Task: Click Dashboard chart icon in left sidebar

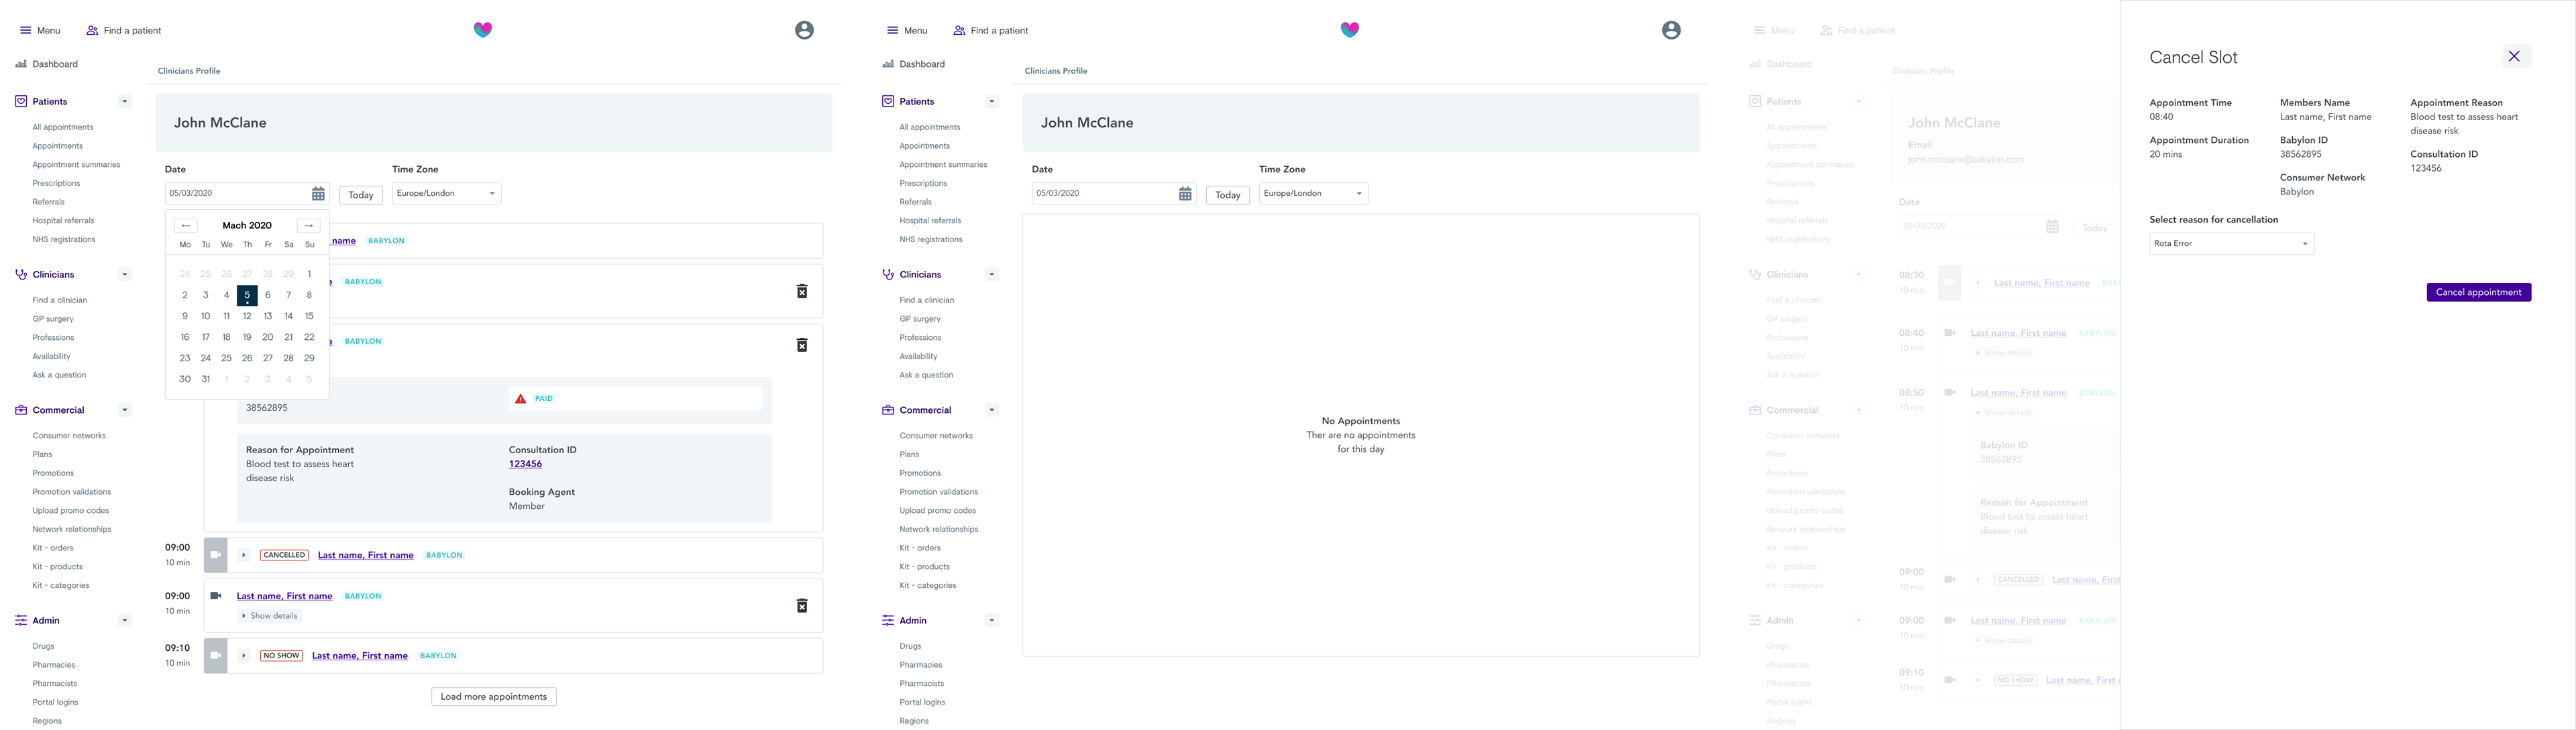Action: [x=21, y=64]
